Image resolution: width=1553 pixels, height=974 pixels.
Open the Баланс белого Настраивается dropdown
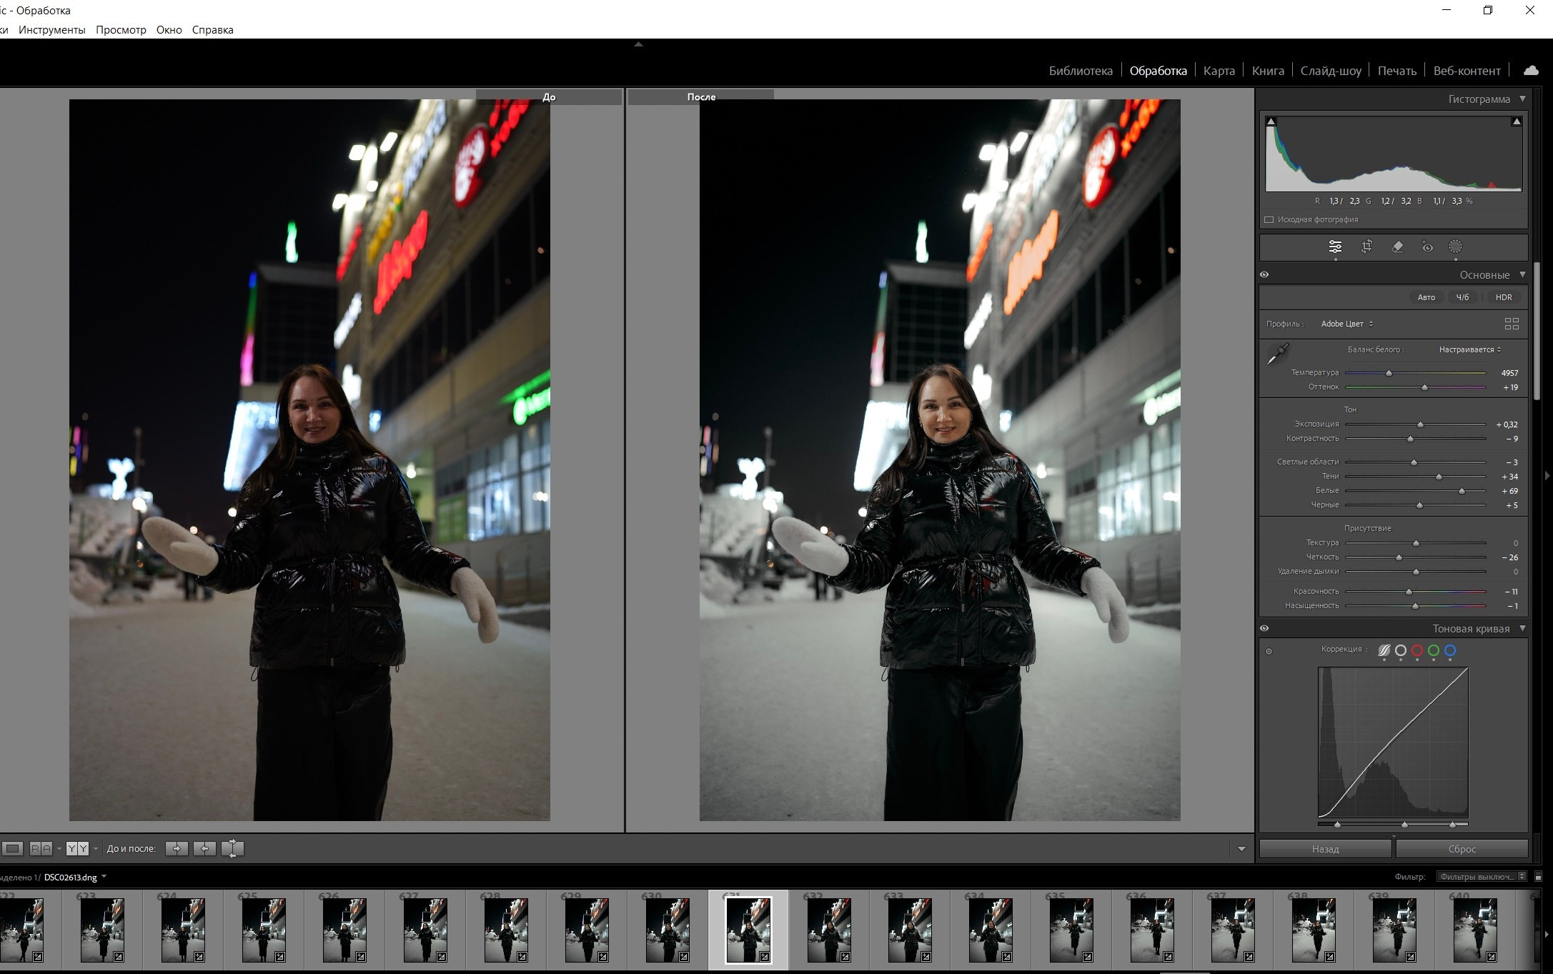1469,349
